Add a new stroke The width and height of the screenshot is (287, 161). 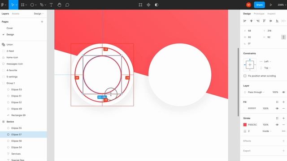tap(283, 118)
